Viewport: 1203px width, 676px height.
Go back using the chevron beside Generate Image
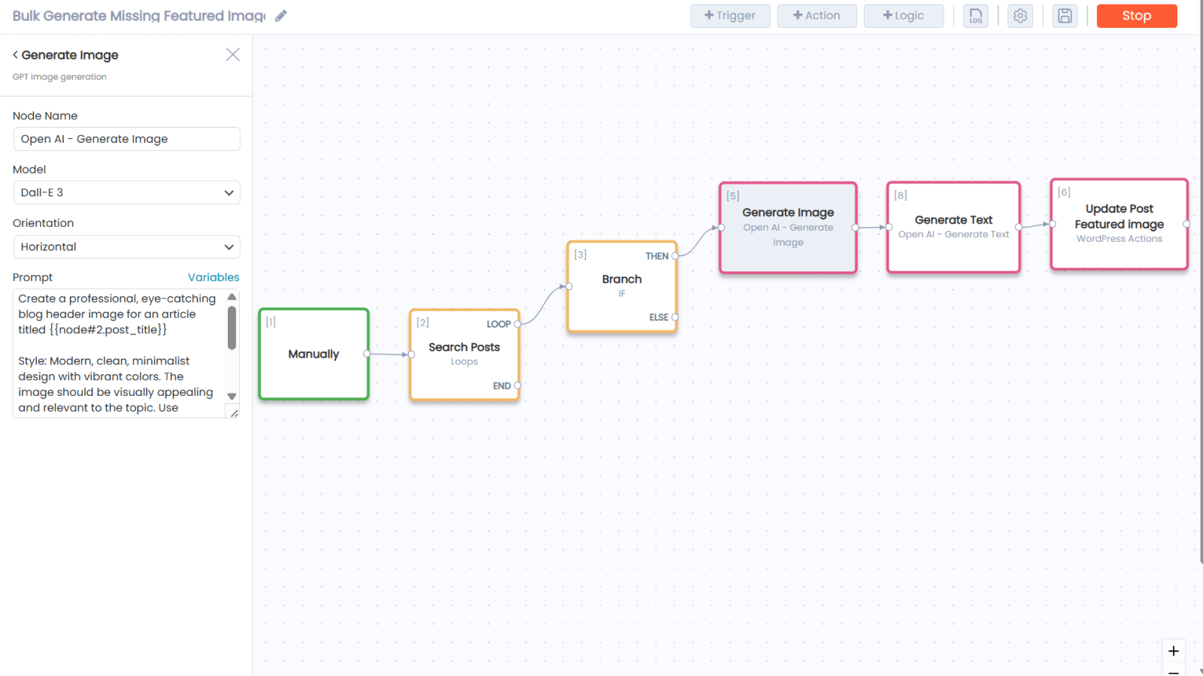click(x=14, y=54)
